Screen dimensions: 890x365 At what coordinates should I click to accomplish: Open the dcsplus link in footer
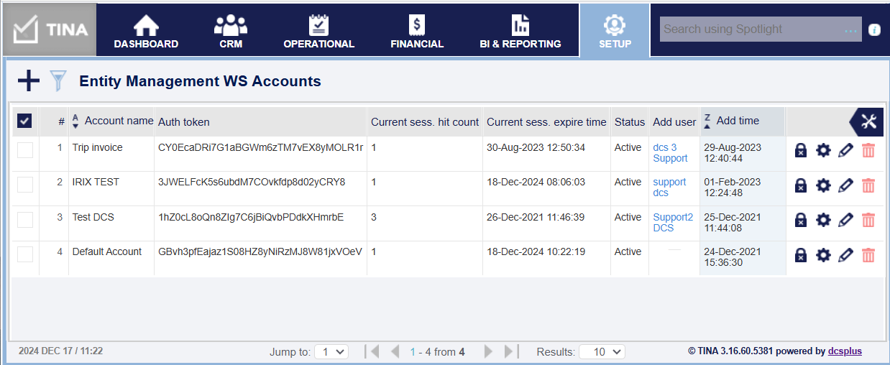pos(845,351)
